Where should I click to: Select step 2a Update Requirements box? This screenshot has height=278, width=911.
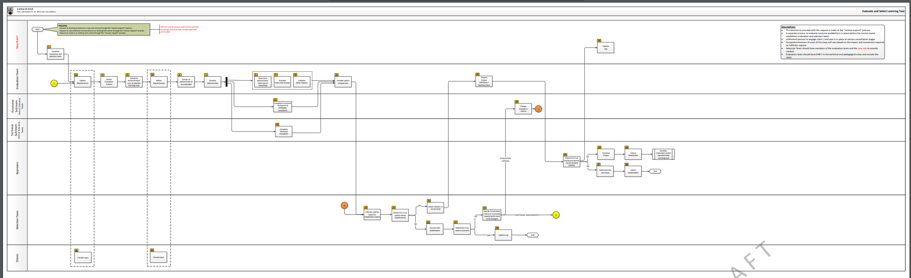[x=82, y=82]
